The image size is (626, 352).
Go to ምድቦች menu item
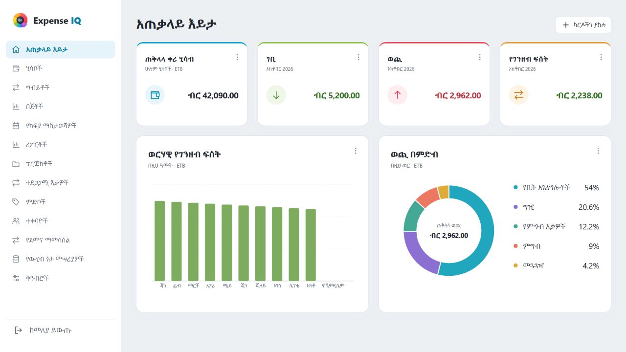(x=60, y=202)
